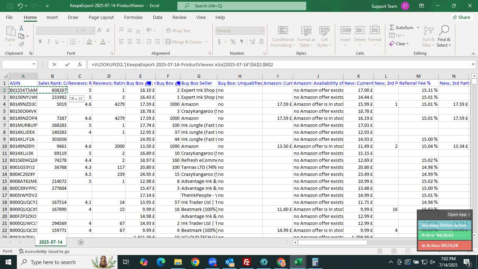Viewport: 478px width, 269px height.
Task: Switch to the Review tab
Action: [180, 17]
